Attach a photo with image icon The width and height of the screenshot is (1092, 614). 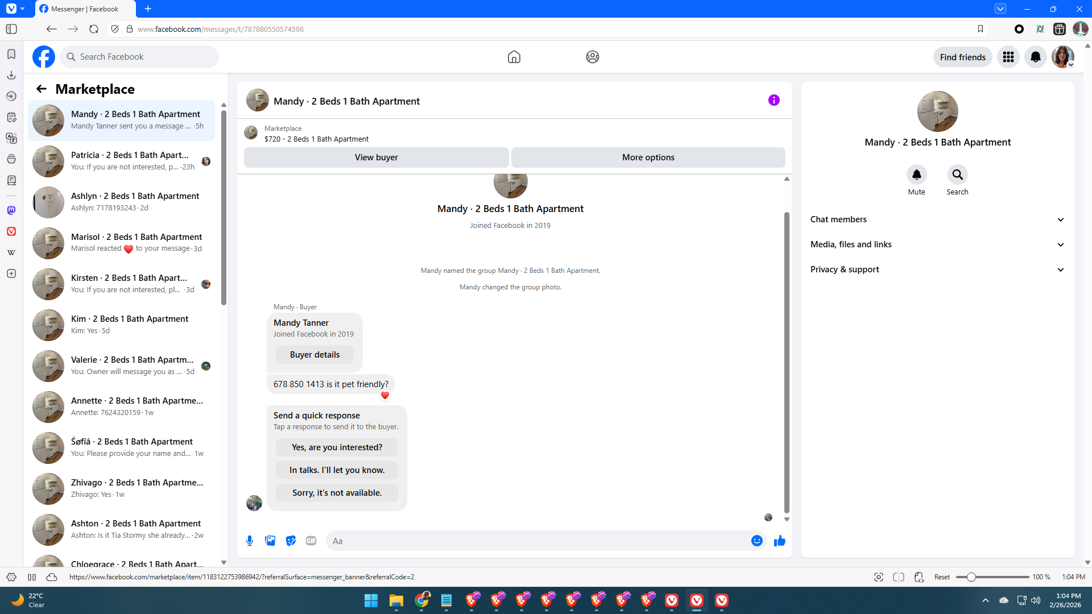270,541
